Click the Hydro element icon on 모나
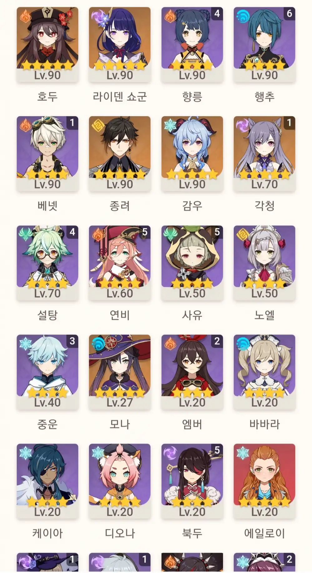 [x=98, y=344]
